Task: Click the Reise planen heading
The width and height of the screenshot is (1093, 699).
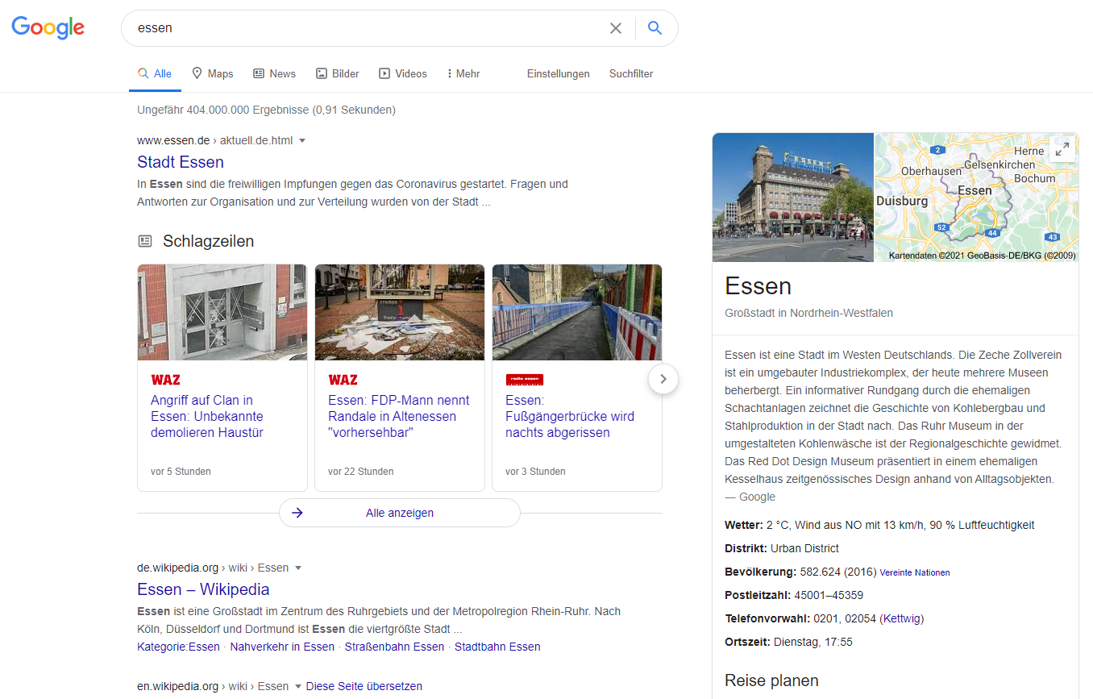Action: point(771,680)
